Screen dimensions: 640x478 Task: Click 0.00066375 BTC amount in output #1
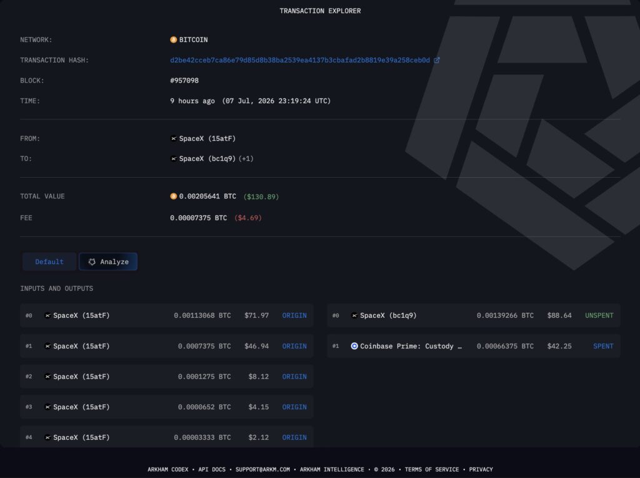click(505, 346)
